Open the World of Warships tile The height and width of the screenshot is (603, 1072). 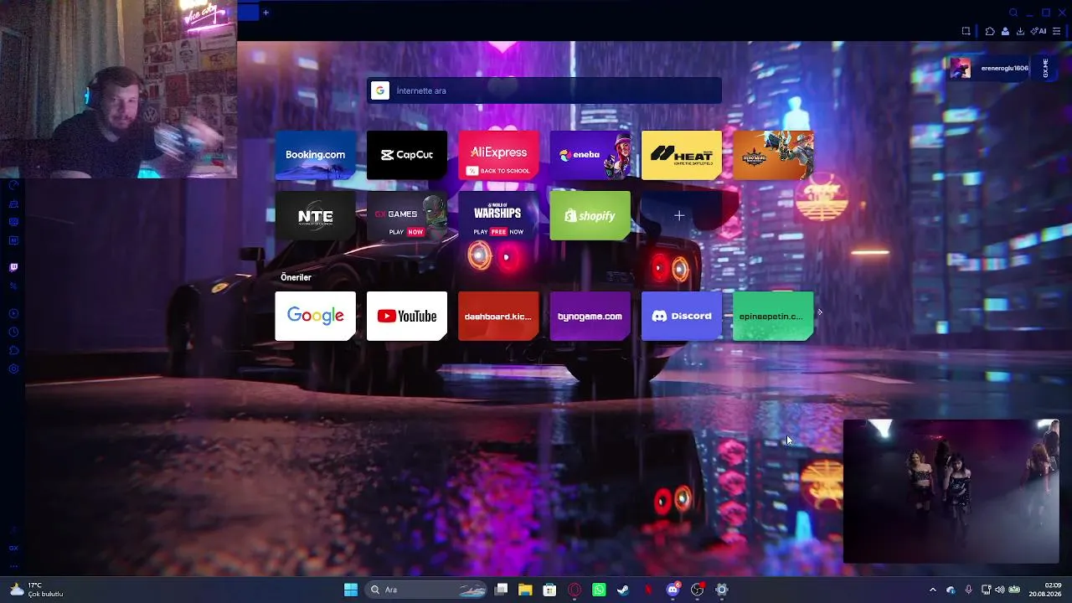(498, 215)
